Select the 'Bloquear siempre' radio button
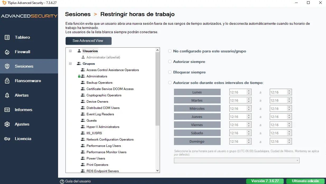The image size is (326, 184). tap(170, 72)
